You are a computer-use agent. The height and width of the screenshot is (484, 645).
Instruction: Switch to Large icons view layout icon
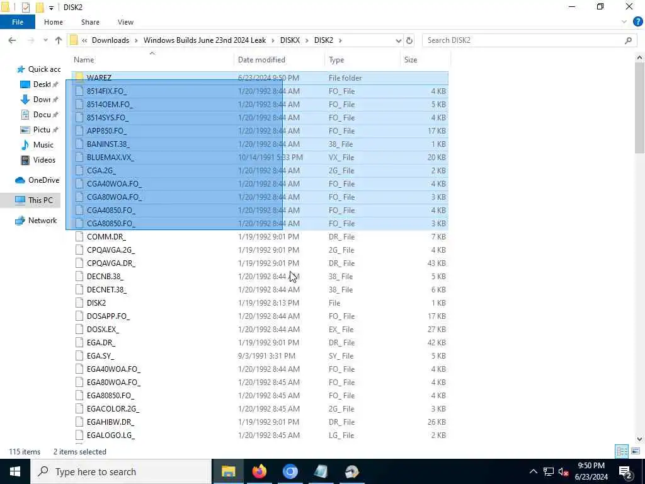click(x=635, y=451)
